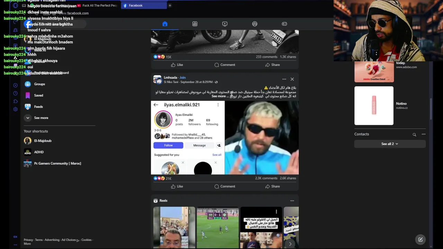
Task: Share the Lmhsada post
Action: (272, 186)
